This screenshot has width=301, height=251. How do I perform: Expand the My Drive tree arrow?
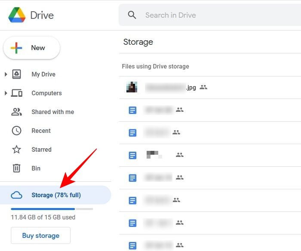[6, 74]
